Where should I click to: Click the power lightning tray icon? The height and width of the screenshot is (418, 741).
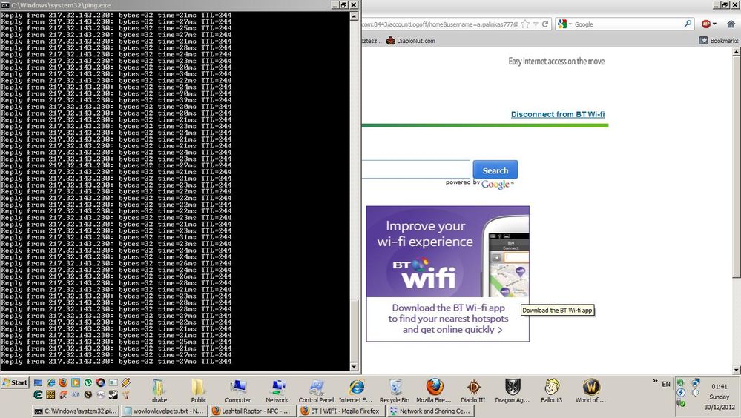click(680, 393)
